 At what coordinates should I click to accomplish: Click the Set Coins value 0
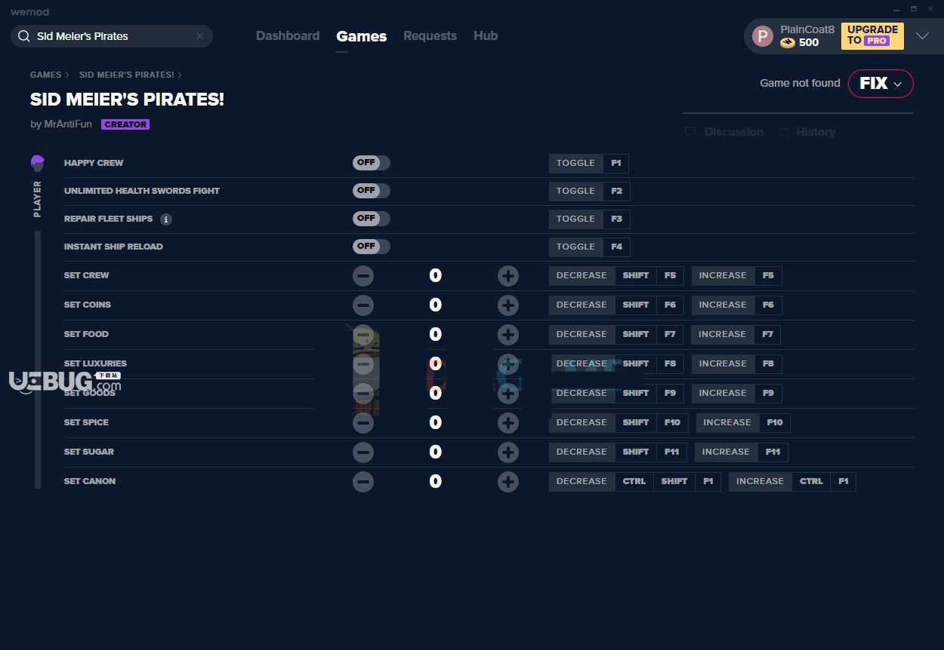pos(435,305)
